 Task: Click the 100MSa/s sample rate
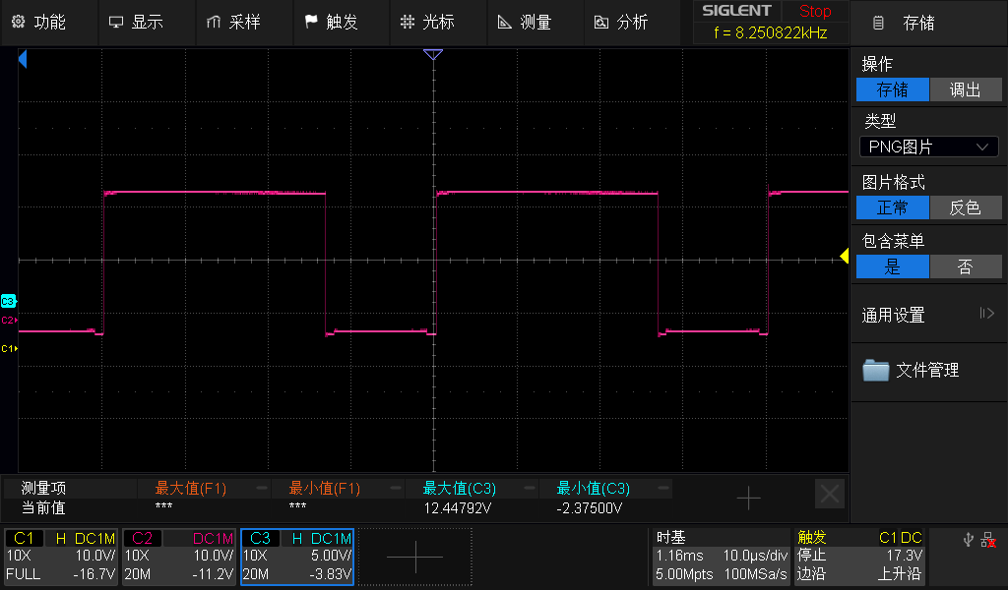[755, 574]
